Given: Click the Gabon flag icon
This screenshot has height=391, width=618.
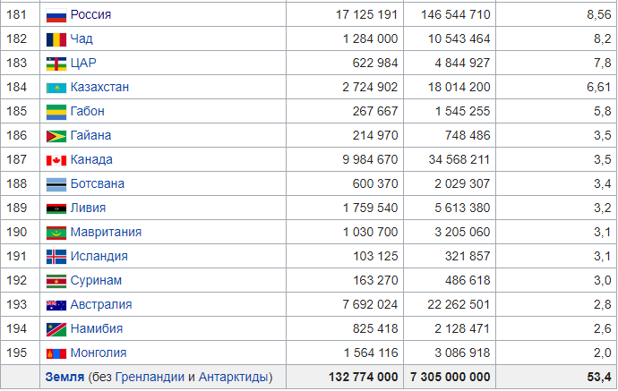Looking at the screenshot, I should coord(56,112).
